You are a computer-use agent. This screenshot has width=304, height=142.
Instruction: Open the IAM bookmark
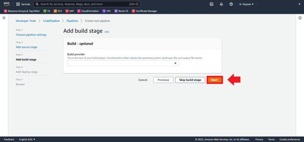click(x=69, y=11)
